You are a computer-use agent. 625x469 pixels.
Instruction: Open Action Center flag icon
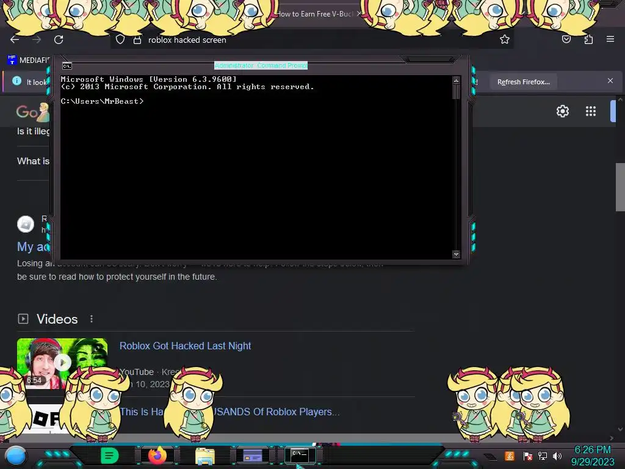[527, 456]
